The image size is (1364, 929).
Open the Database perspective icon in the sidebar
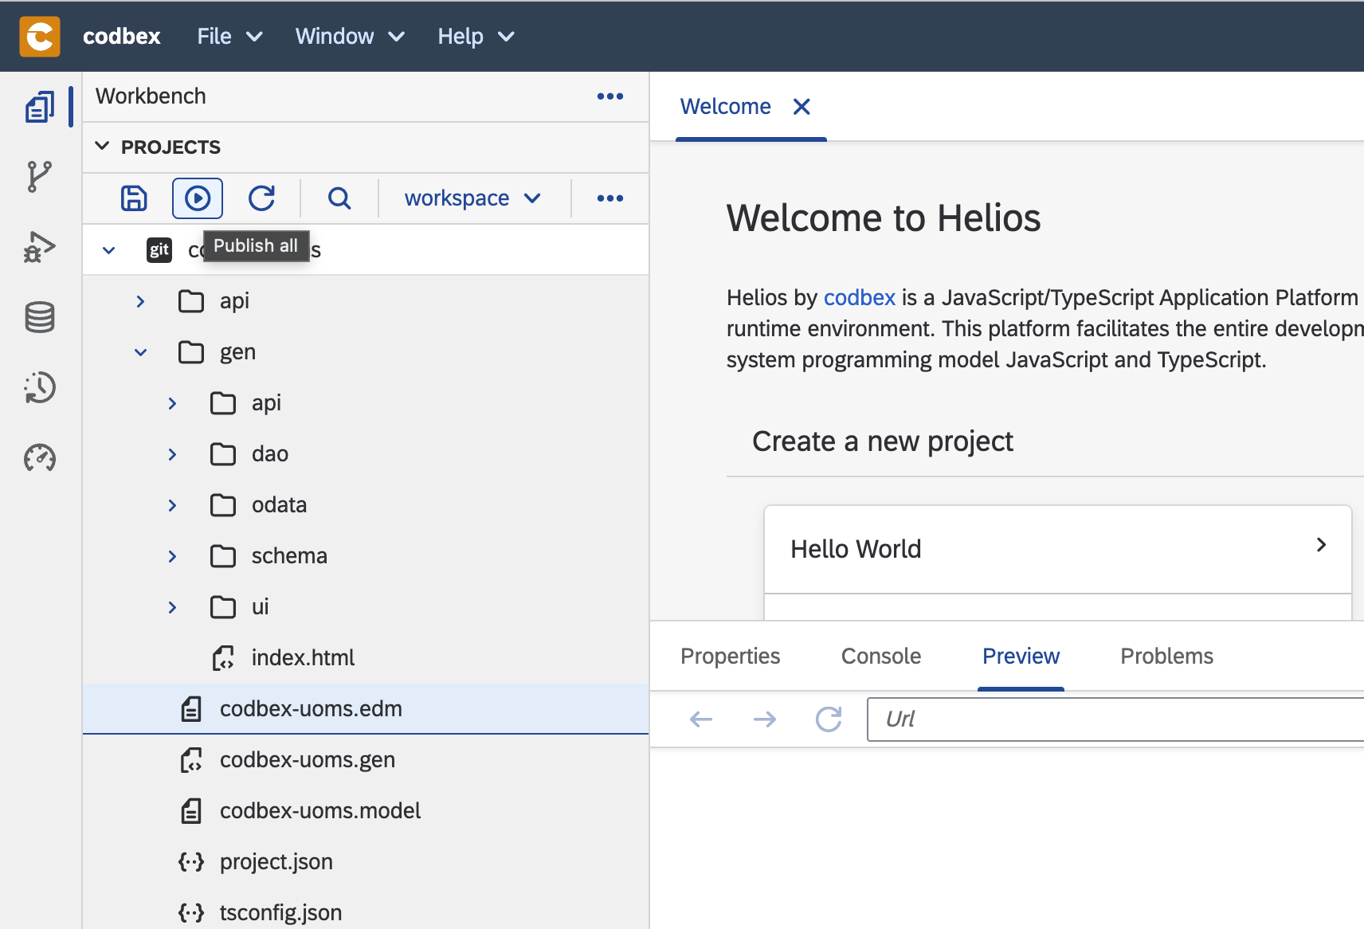(x=40, y=317)
